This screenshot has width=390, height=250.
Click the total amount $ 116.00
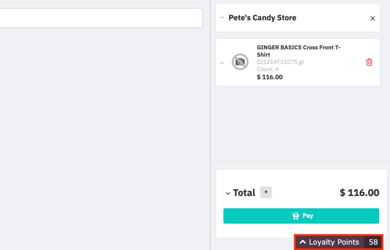359,193
